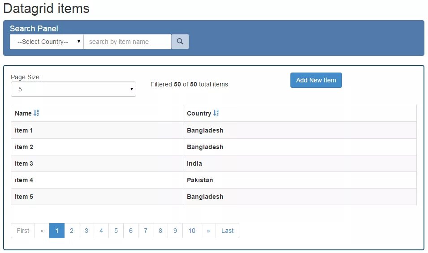
Task: Click Bangladesh in the item 1 row
Action: click(x=205, y=130)
